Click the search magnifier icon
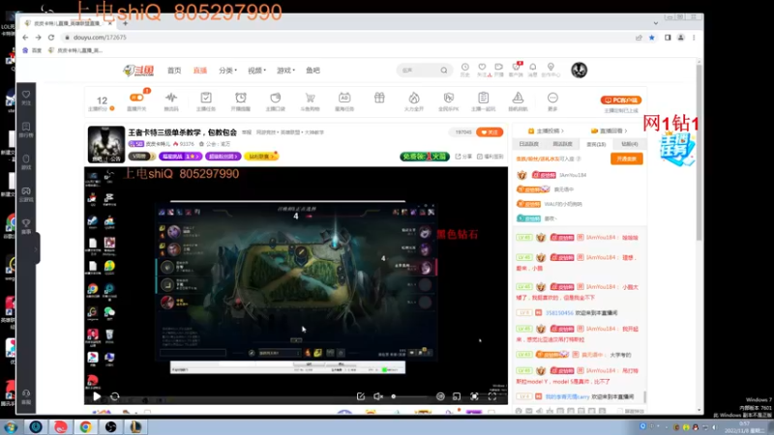The image size is (774, 435). pyautogui.click(x=444, y=71)
